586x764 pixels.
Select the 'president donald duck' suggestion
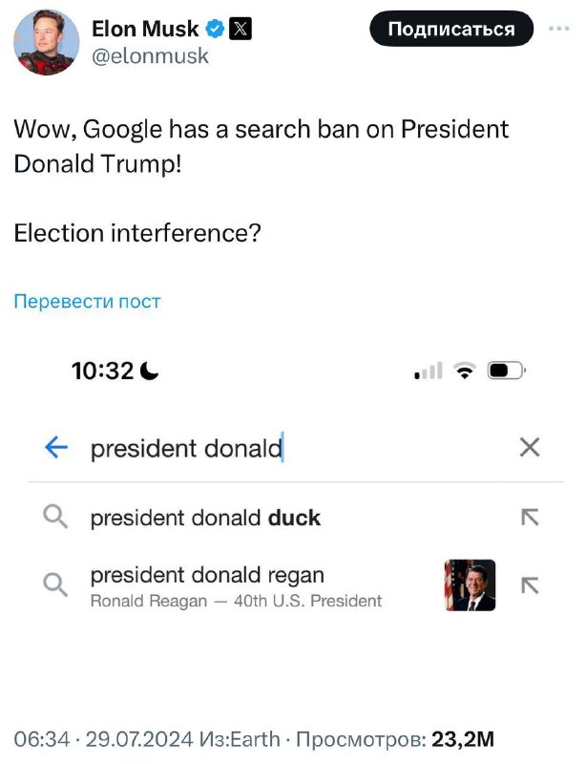click(x=205, y=519)
